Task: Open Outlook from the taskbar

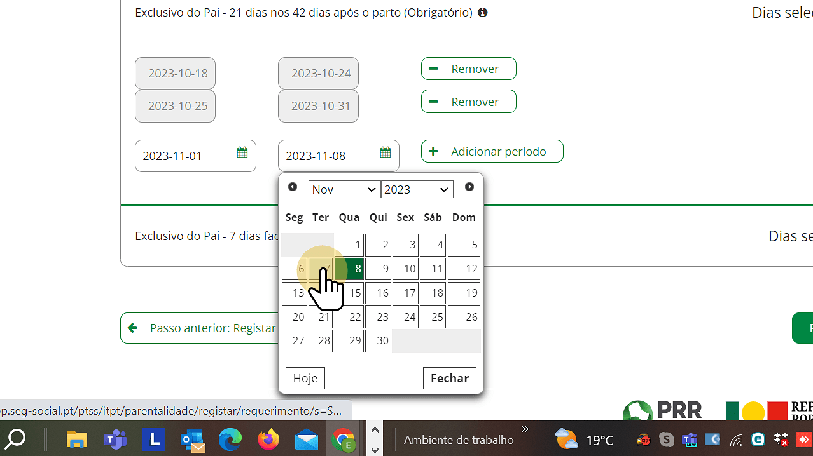Action: pos(192,439)
